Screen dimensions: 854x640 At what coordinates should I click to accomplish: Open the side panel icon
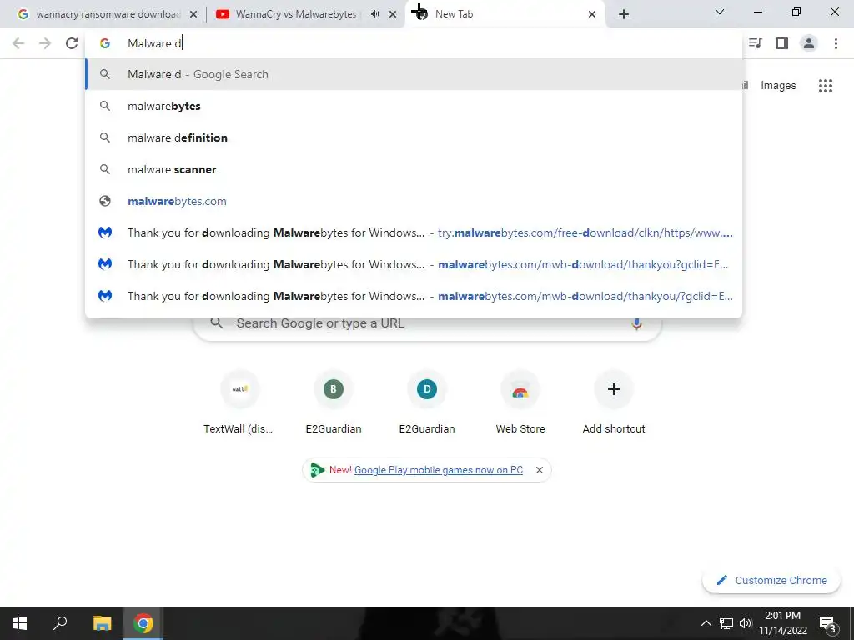[782, 43]
